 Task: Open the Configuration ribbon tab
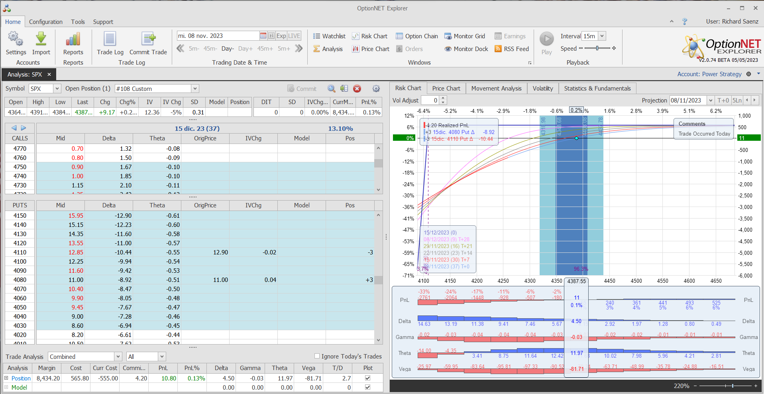45,22
